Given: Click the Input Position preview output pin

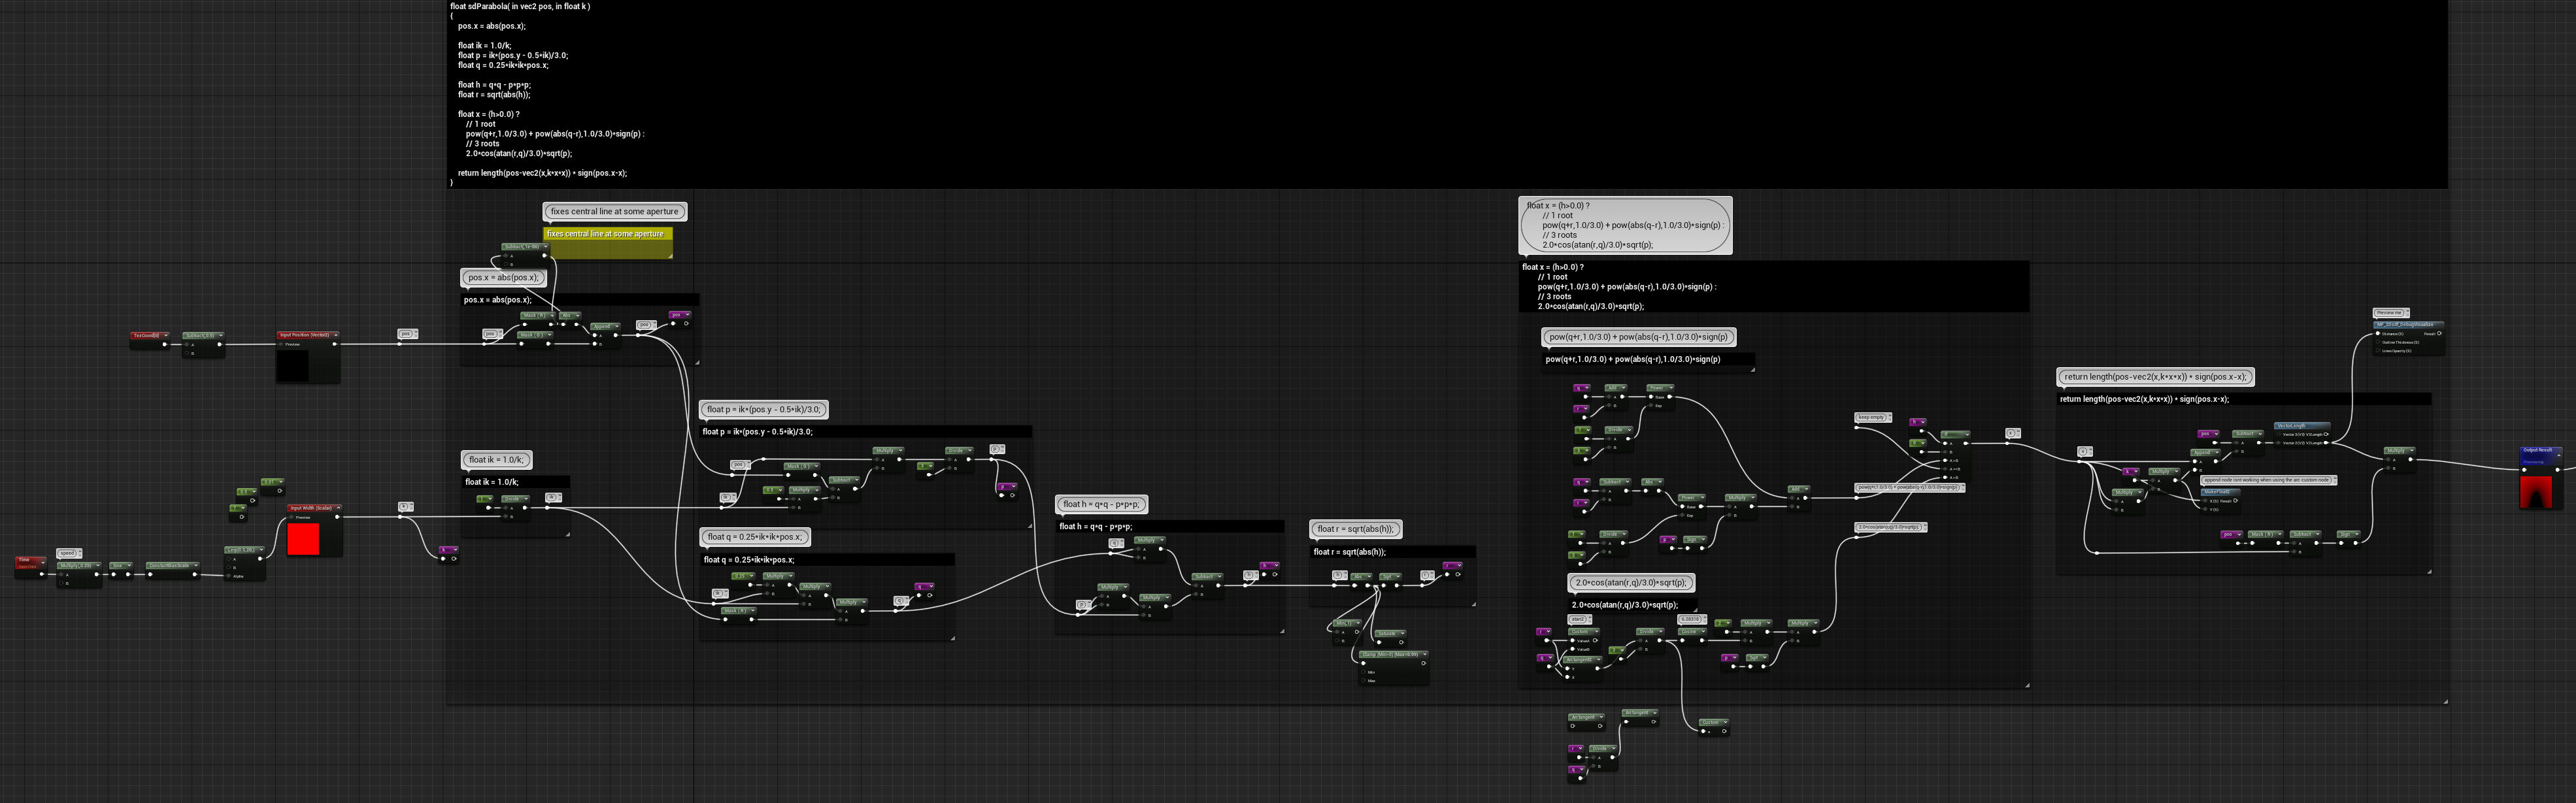Looking at the screenshot, I should tap(335, 344).
